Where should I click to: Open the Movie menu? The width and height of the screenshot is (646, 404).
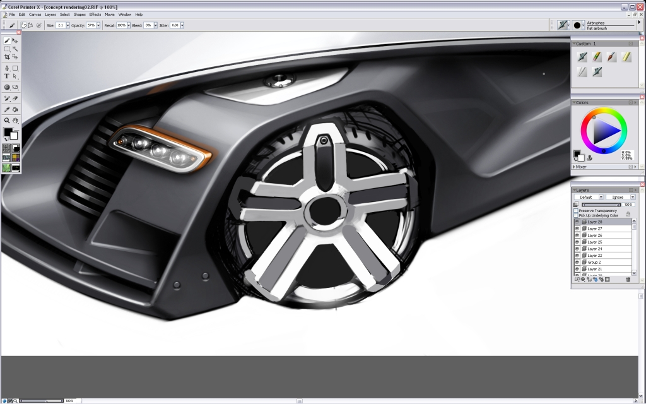(109, 14)
